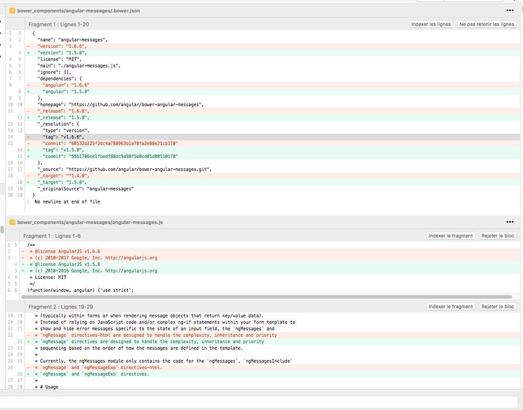Discard Fragment 2 Lignes 19-29 with Rejeter le bloc

(x=498, y=306)
